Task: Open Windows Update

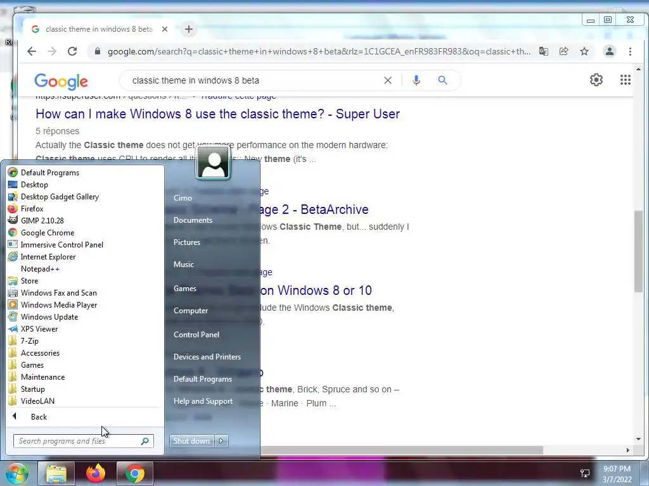Action: pos(49,316)
